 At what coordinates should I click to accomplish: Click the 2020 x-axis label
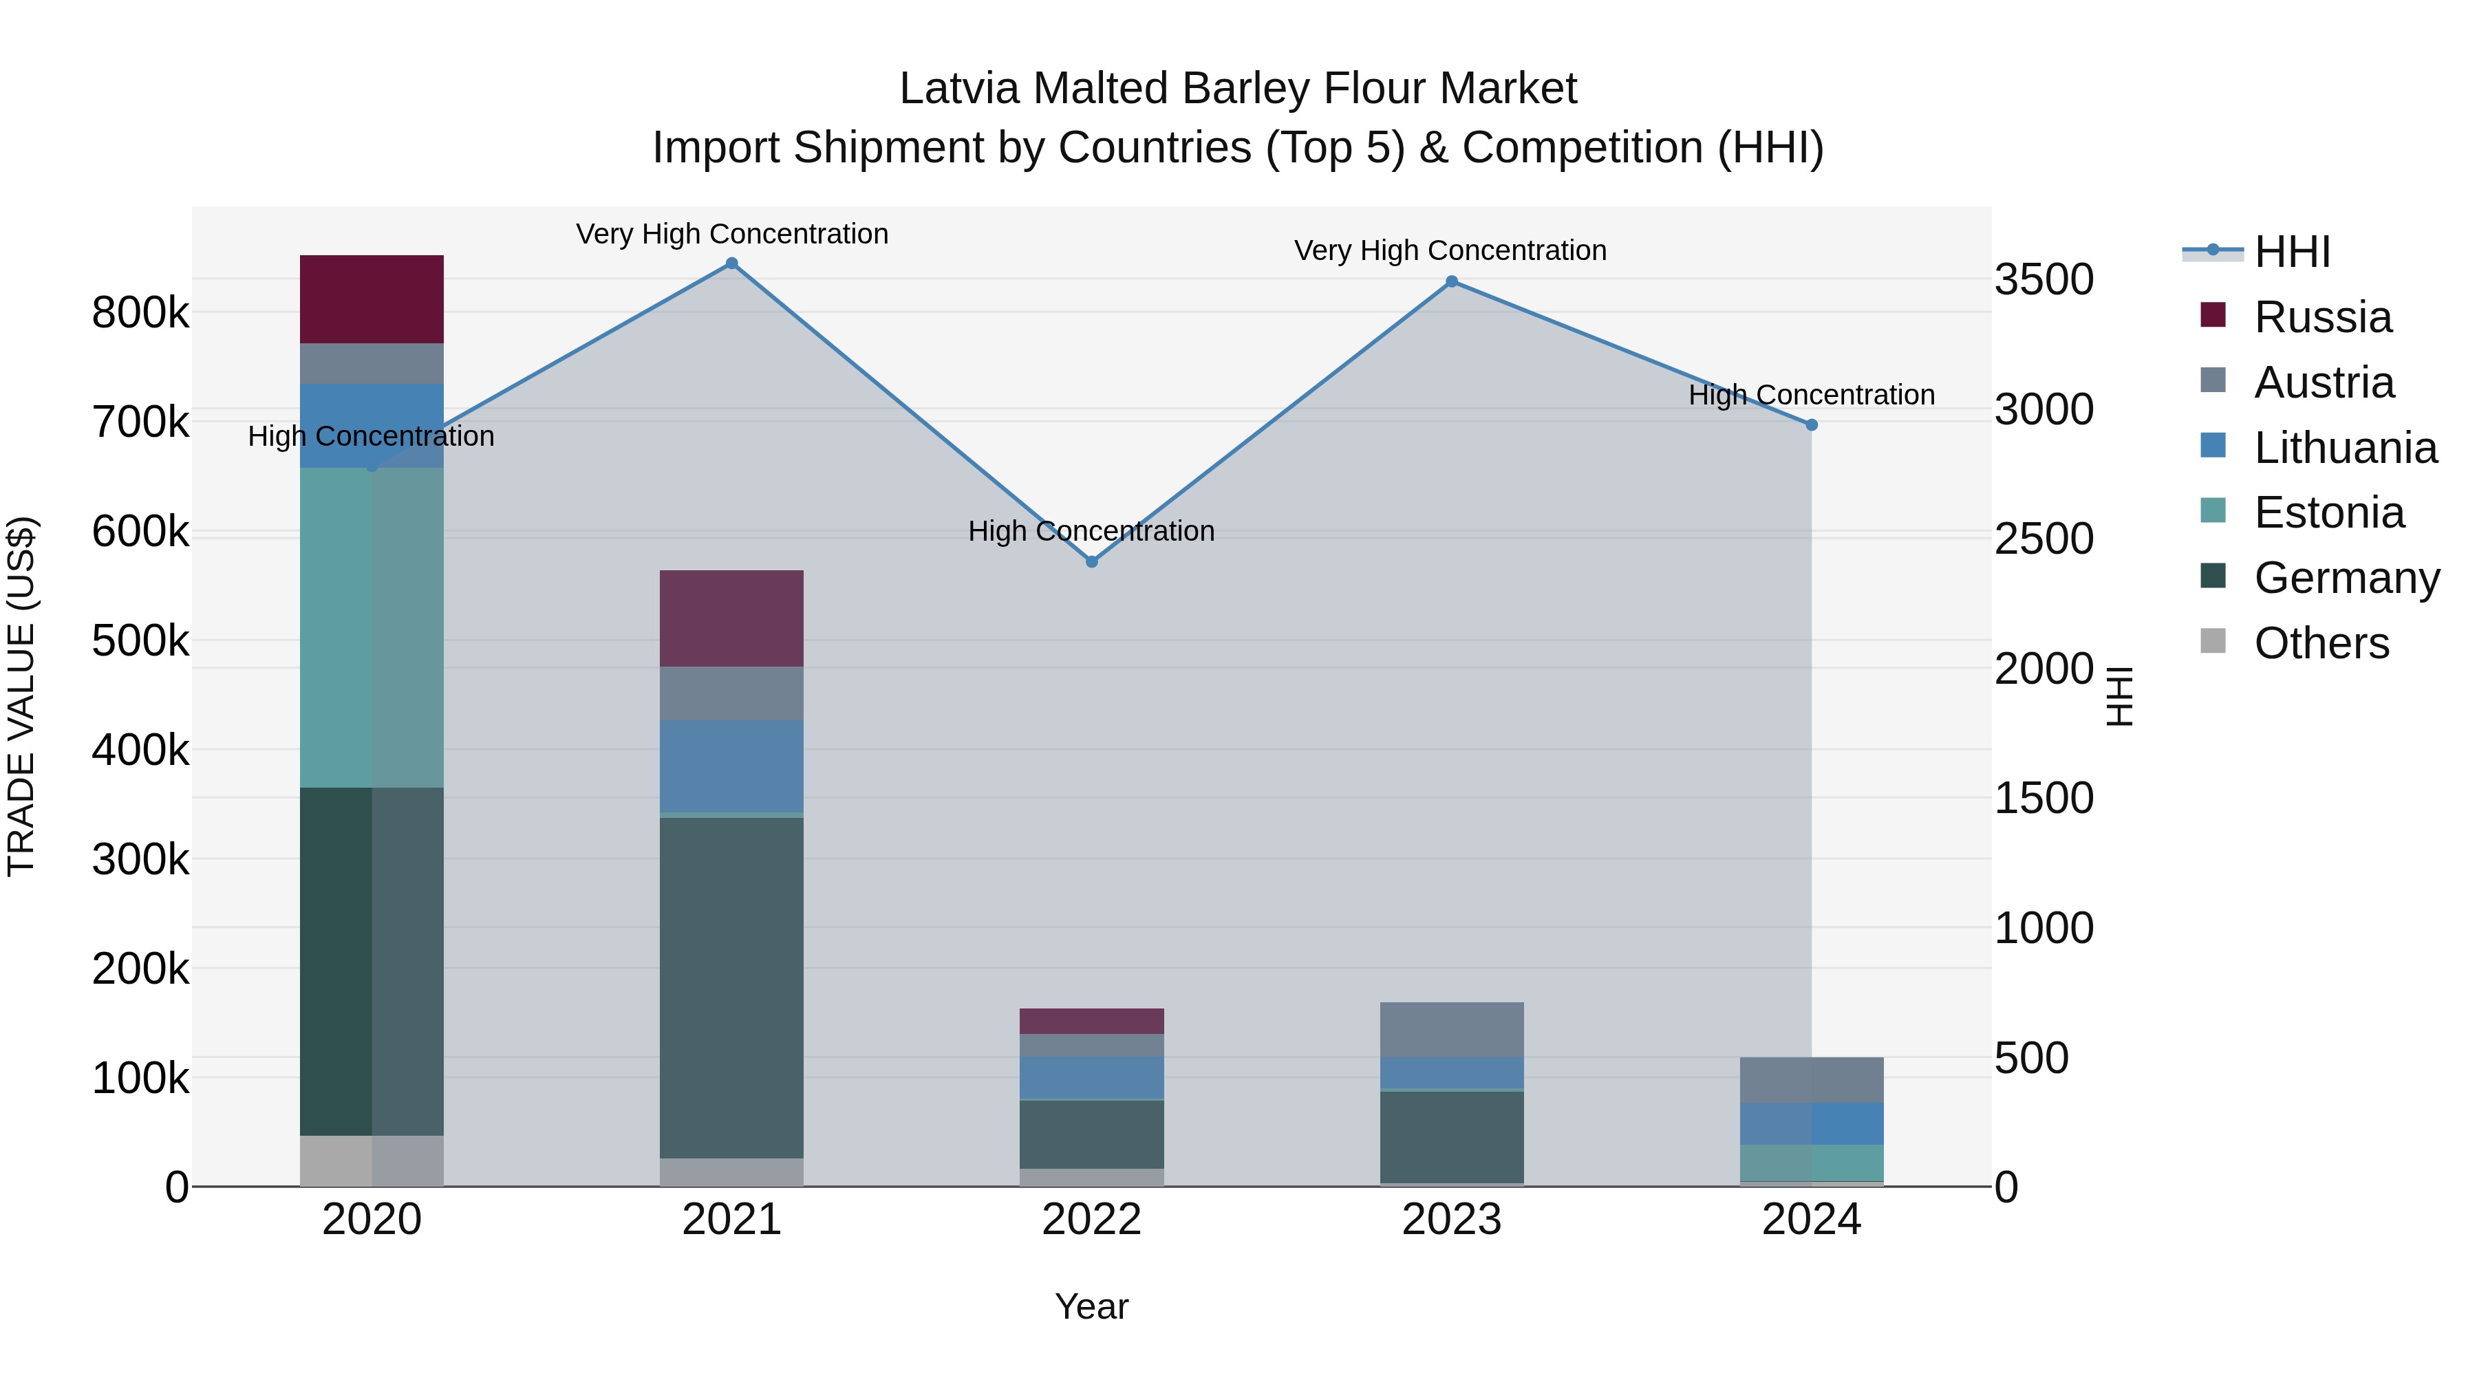coord(371,1220)
